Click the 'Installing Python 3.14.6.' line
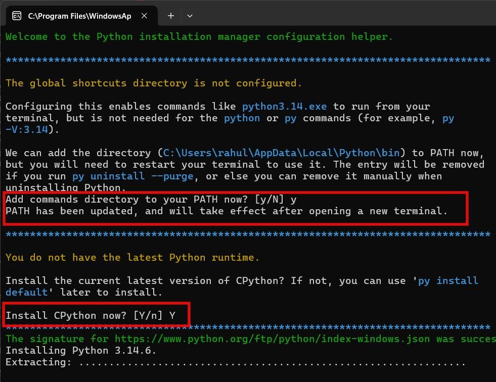The image size is (496, 382). coord(81,350)
